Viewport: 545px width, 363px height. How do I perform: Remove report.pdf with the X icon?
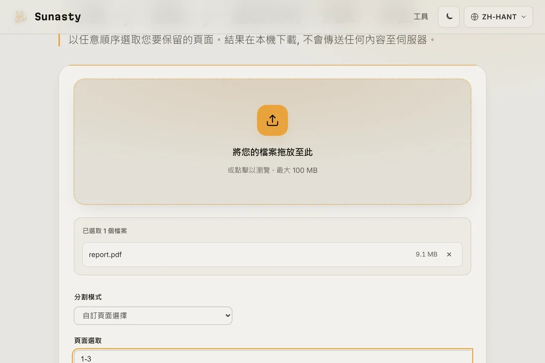[449, 254]
